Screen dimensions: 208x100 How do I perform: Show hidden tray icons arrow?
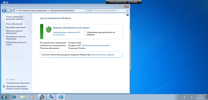click(x=181, y=97)
